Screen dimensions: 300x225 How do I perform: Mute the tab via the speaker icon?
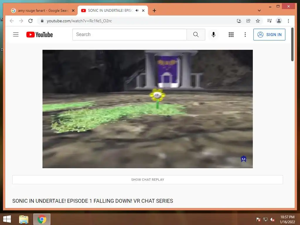tap(137, 11)
